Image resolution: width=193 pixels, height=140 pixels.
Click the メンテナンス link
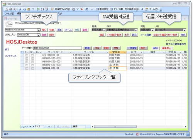pos(11,56)
